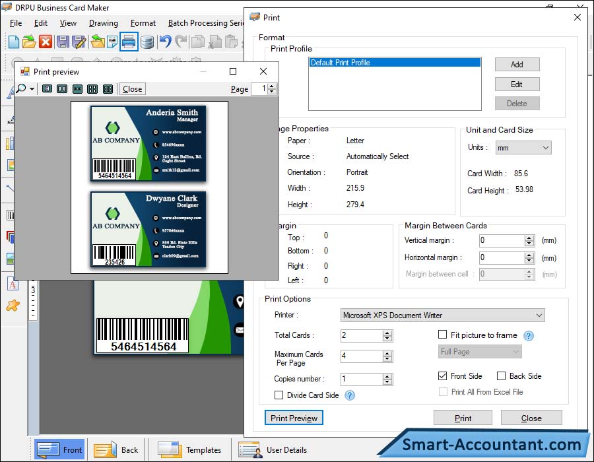The width and height of the screenshot is (594, 462).
Task: Click the Print Preview button
Action: point(294,418)
